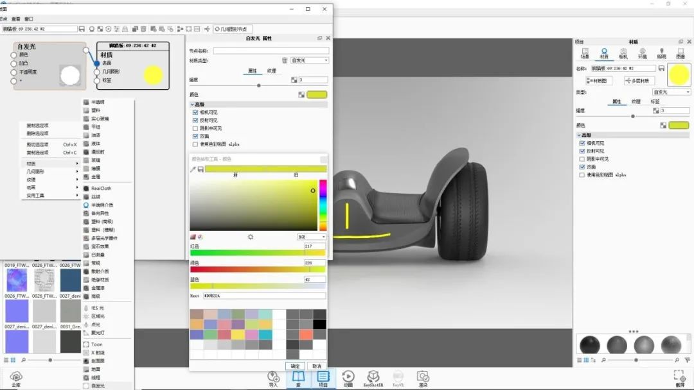Click the Hex color value input field
The height and width of the screenshot is (390, 694).
(x=263, y=296)
